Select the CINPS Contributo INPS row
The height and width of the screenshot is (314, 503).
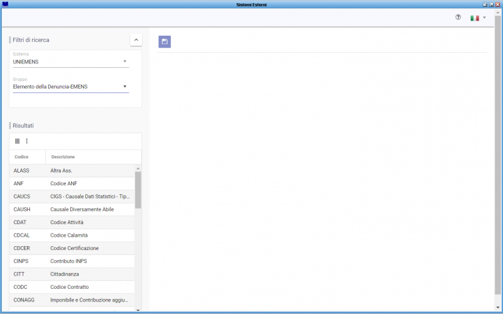72,261
